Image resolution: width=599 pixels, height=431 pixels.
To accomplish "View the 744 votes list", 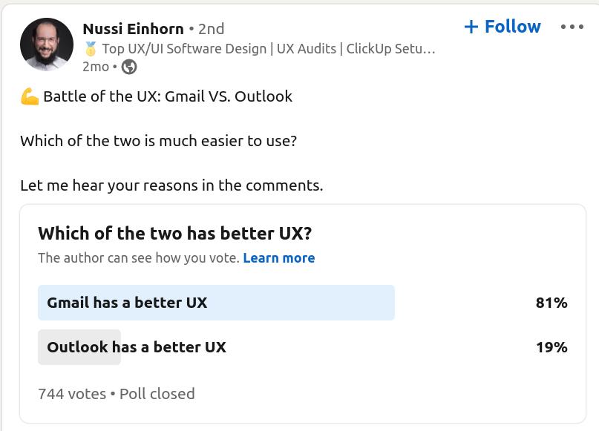I will pos(71,393).
